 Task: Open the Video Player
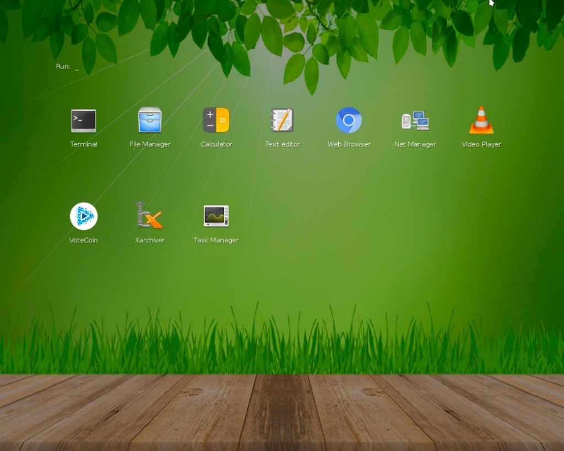tap(481, 121)
